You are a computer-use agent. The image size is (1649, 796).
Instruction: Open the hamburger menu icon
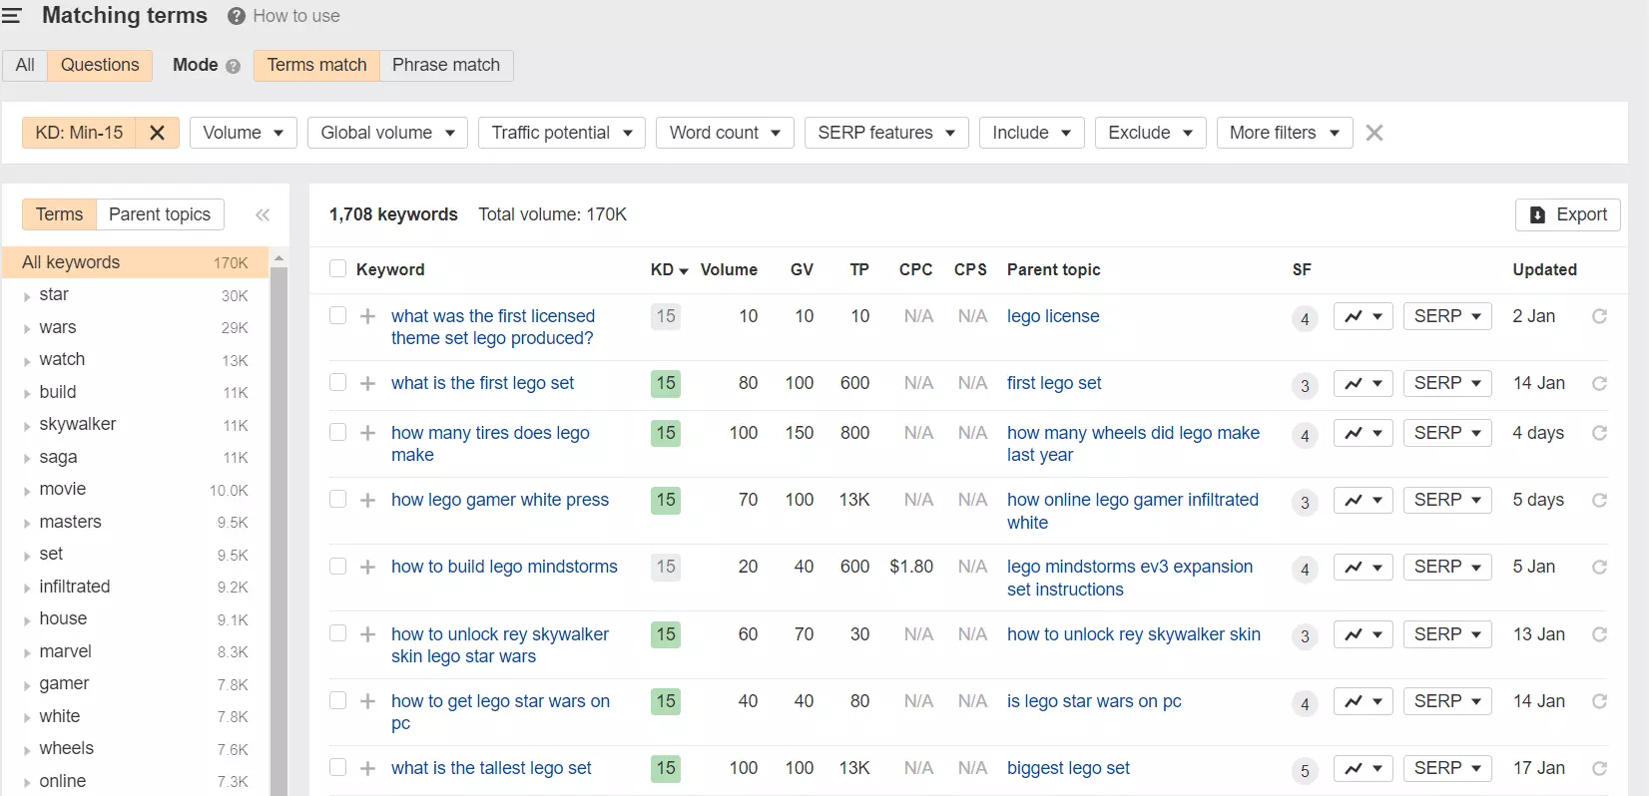click(11, 16)
